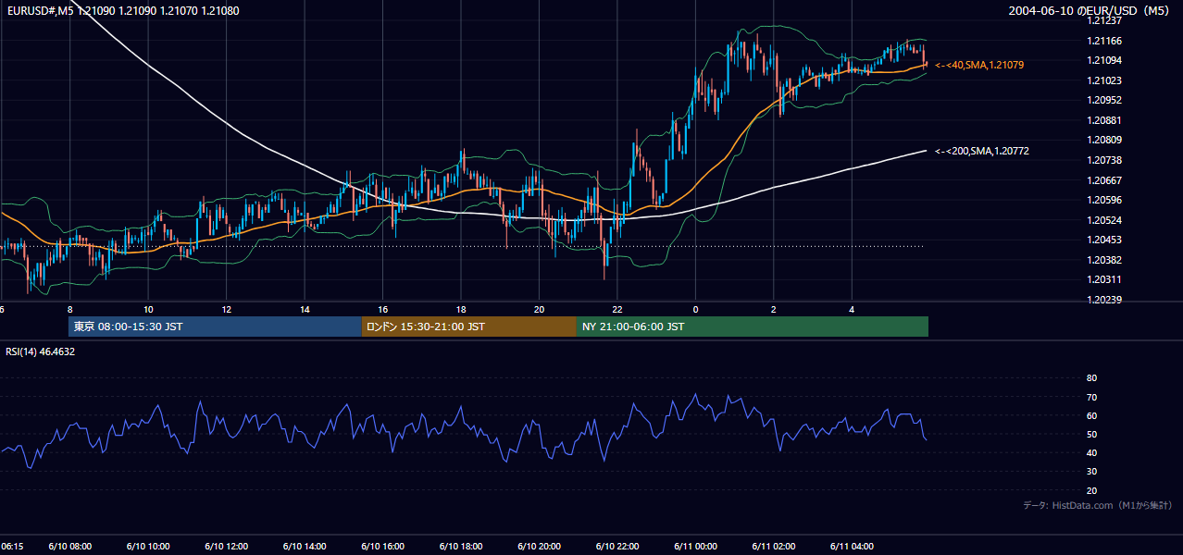Click price axis label 1.20382

pos(1103,260)
